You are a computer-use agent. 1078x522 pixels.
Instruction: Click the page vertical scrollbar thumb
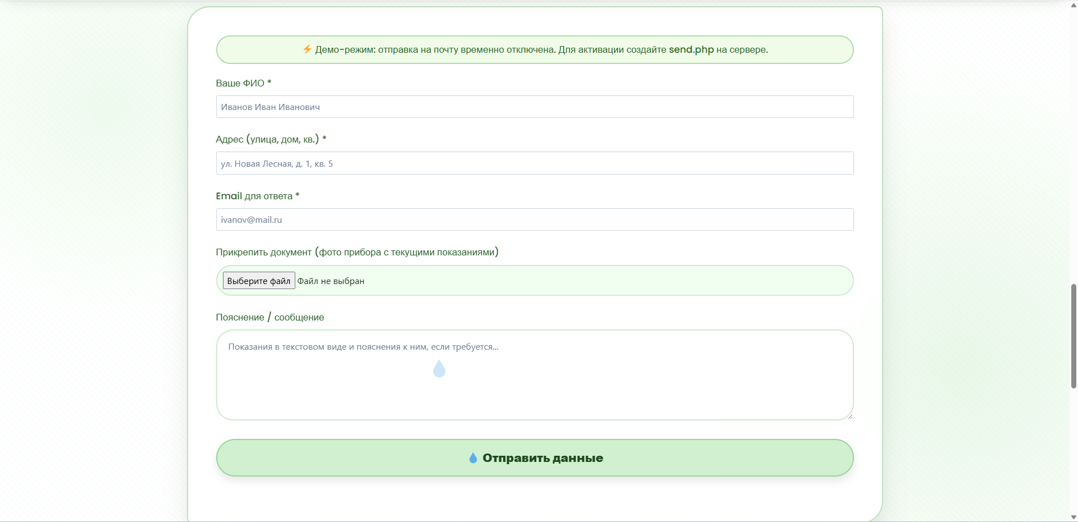pyautogui.click(x=1074, y=336)
